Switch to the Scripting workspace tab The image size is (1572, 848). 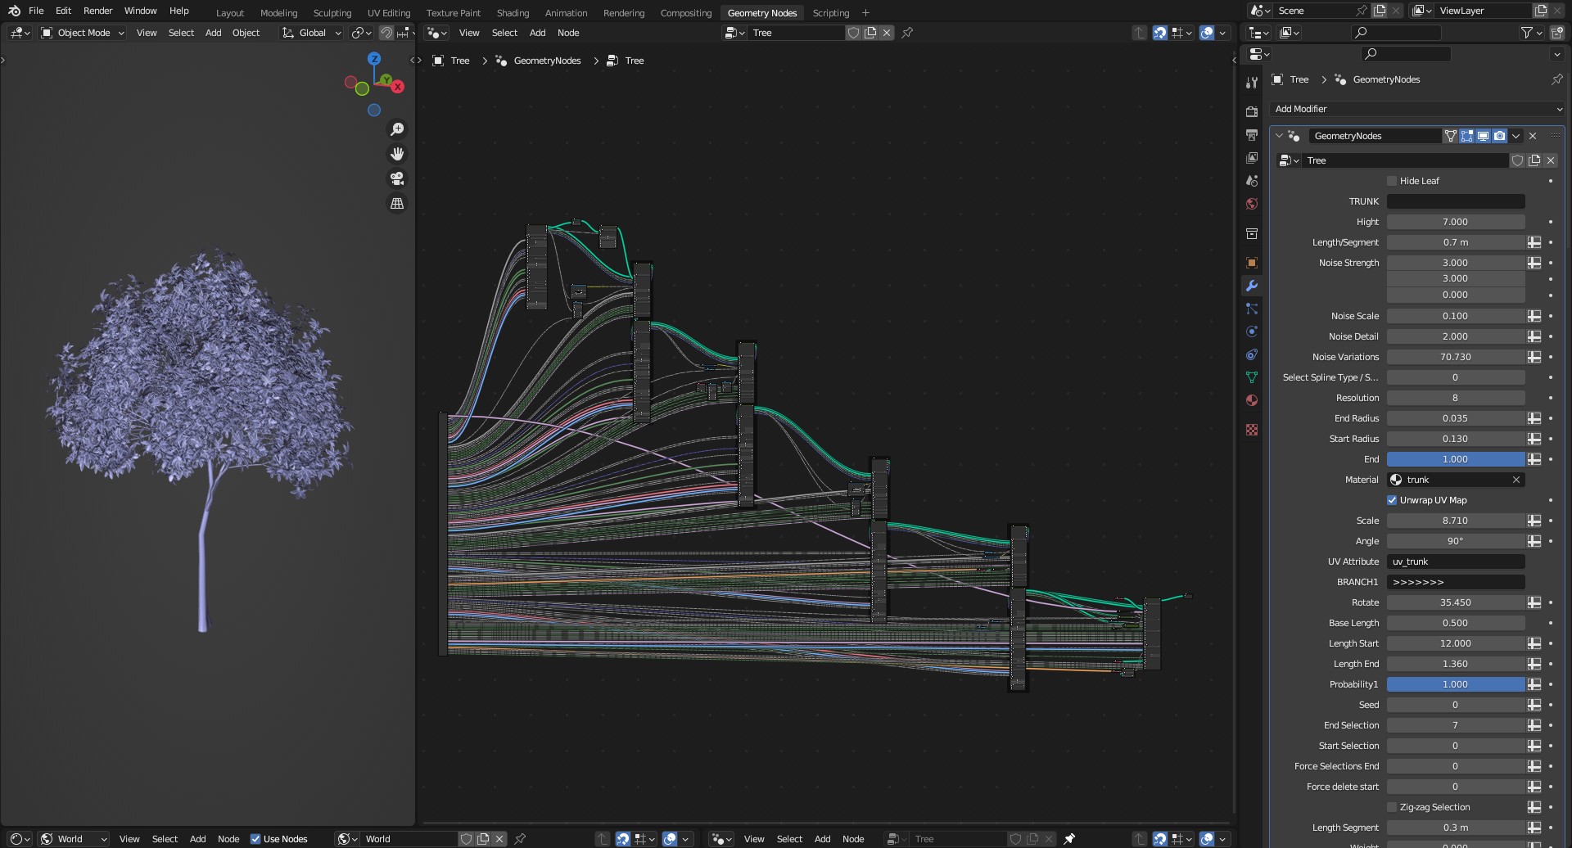(830, 12)
